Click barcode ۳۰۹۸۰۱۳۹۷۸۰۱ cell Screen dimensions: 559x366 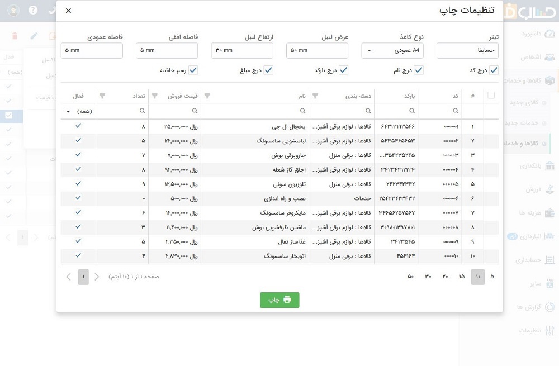pos(397,227)
